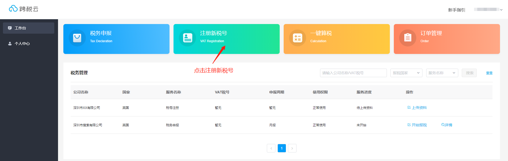Viewport: 508px width, 161px height.
Task: Open the 注册新税号 VAT Registration card
Action: point(226,39)
